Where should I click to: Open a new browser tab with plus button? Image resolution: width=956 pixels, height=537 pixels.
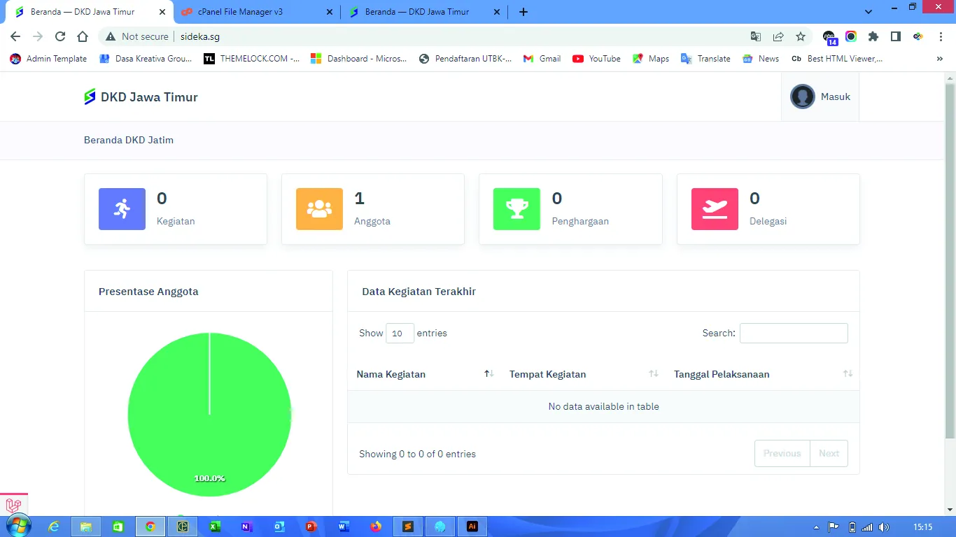pos(523,12)
